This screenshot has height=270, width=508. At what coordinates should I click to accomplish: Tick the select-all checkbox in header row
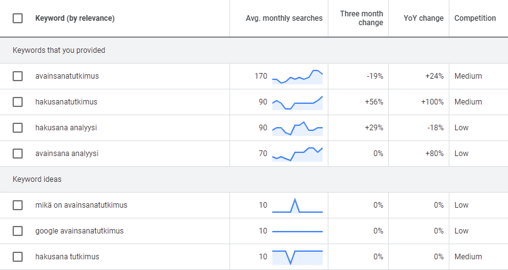pyautogui.click(x=18, y=18)
